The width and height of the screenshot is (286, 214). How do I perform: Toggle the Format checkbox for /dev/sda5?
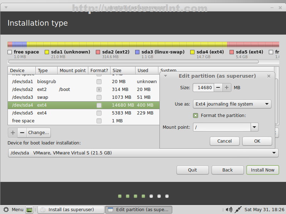click(x=99, y=113)
